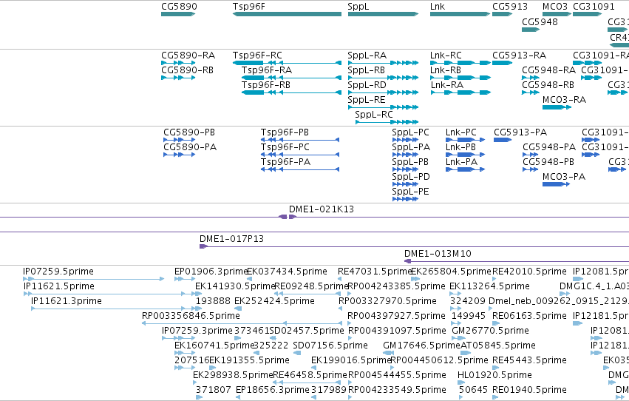
Task: Select the HL01920.5prime EST label
Action: pos(494,375)
